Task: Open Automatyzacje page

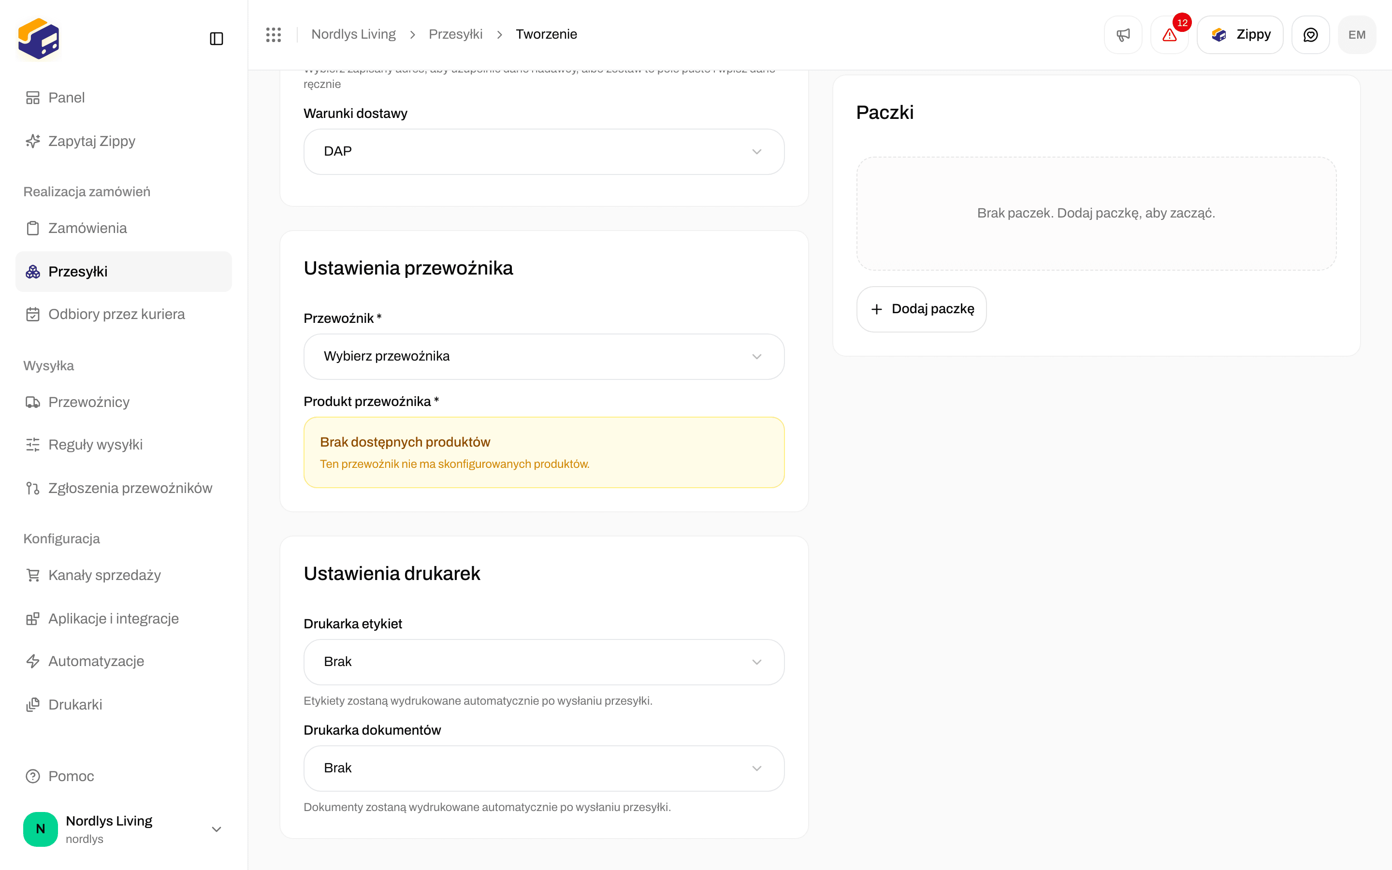Action: pyautogui.click(x=124, y=661)
